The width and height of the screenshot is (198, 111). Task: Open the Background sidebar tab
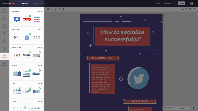4,64
